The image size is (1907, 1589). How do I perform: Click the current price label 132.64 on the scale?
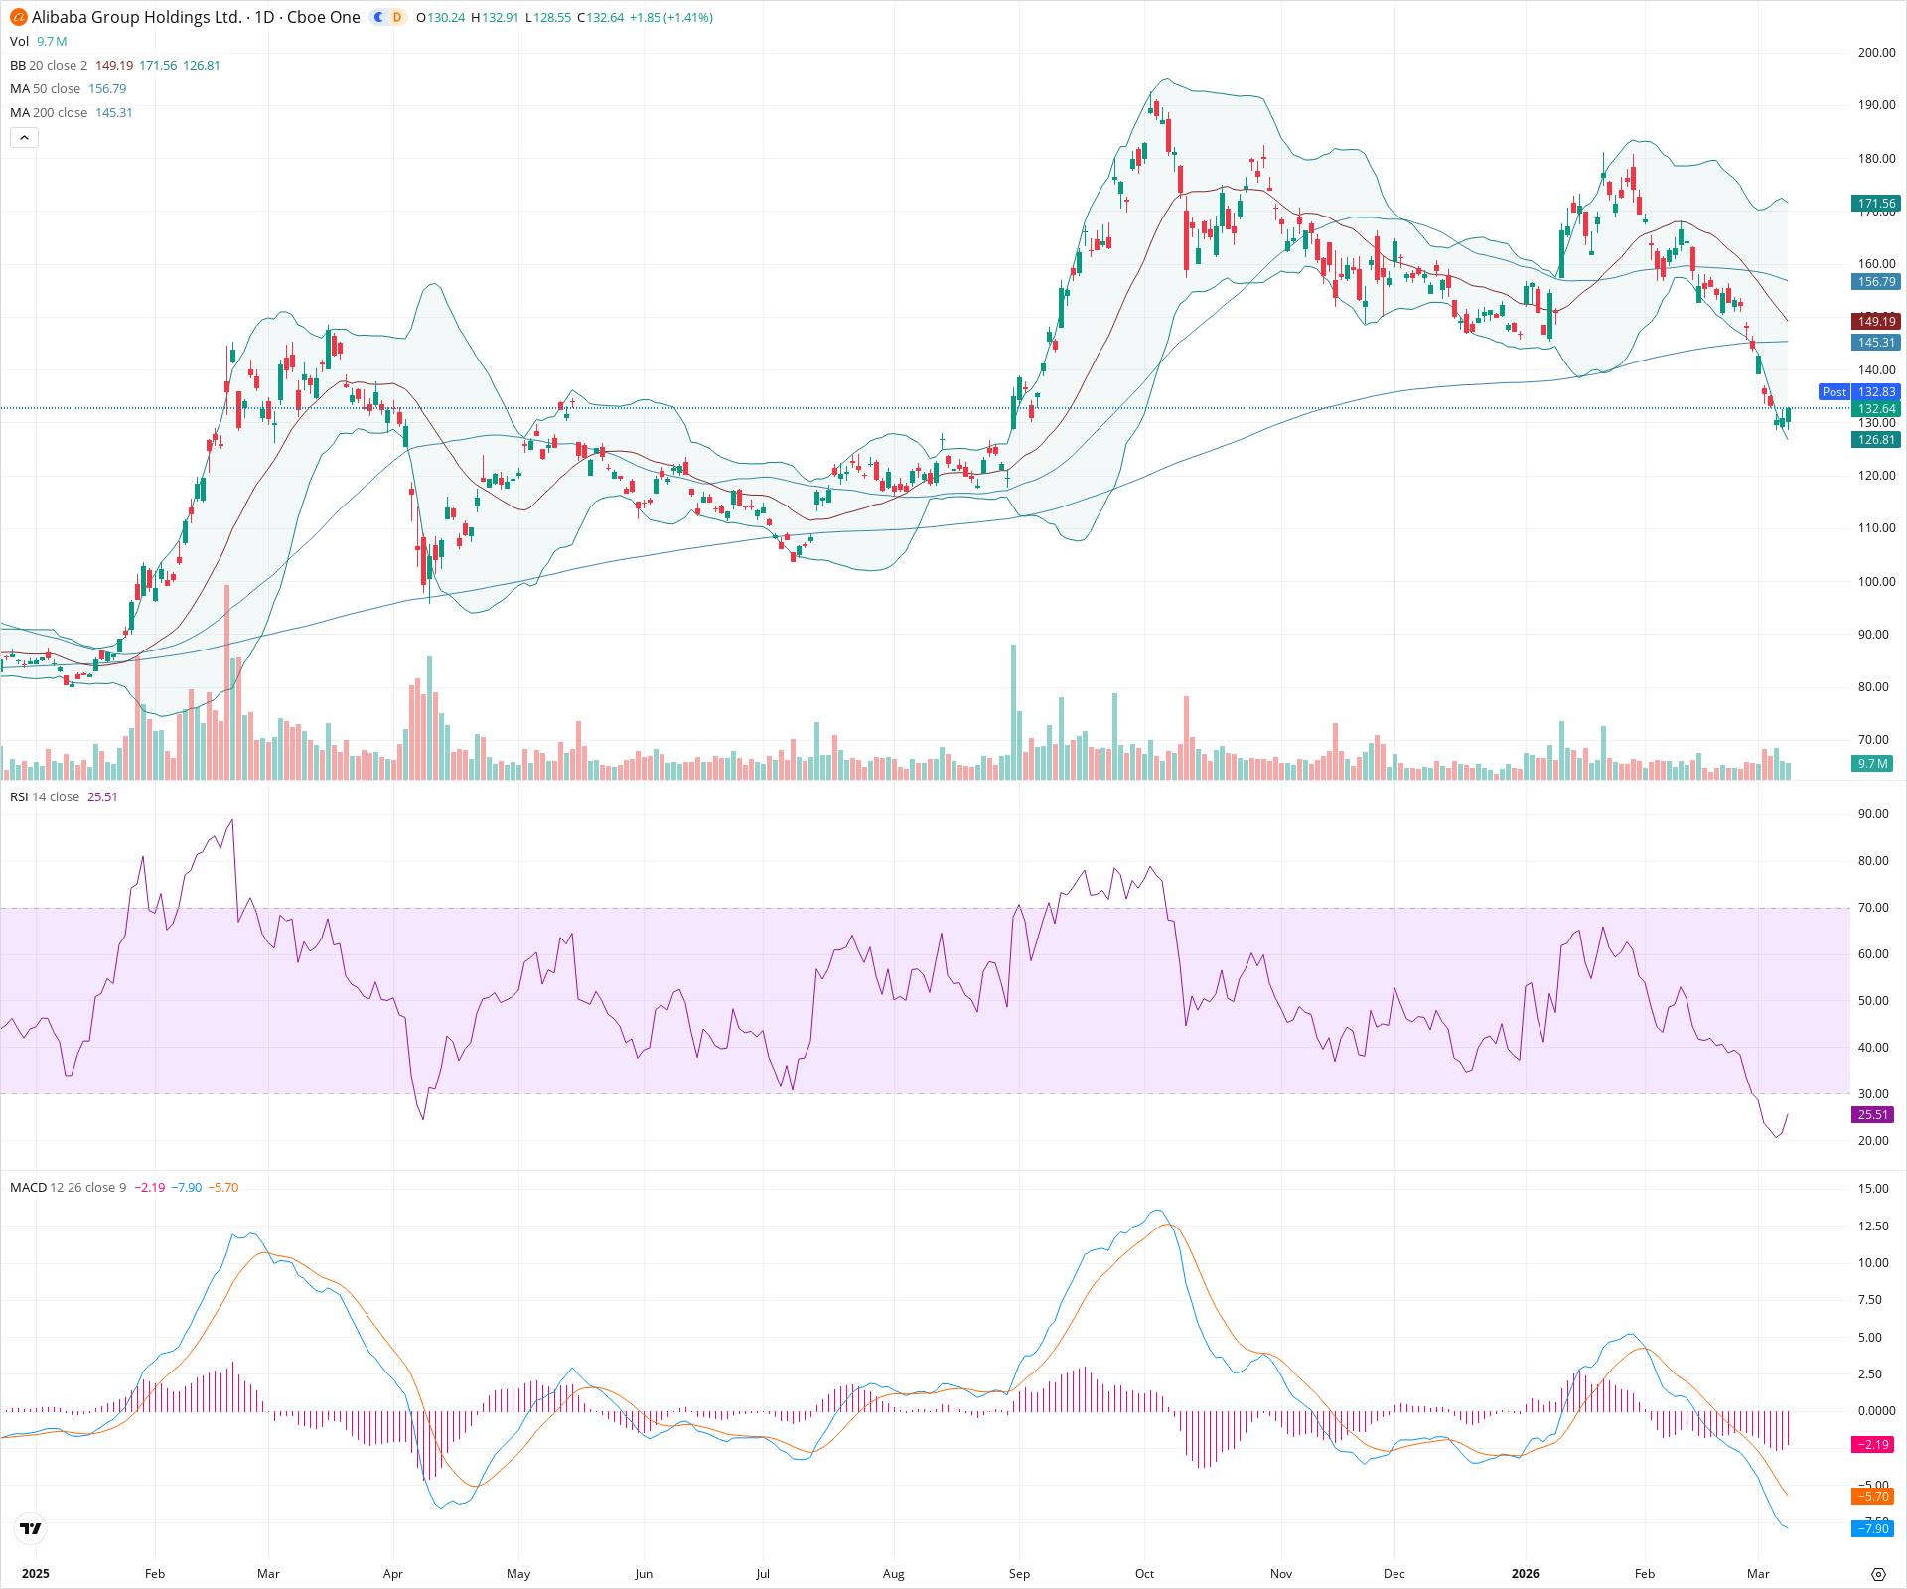pyautogui.click(x=1875, y=409)
